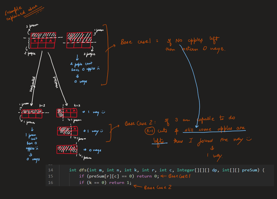Click the lowest fully shaded grid above the code
Image resolution: width=277 pixels, height=199 pixels.
pyautogui.click(x=66, y=149)
